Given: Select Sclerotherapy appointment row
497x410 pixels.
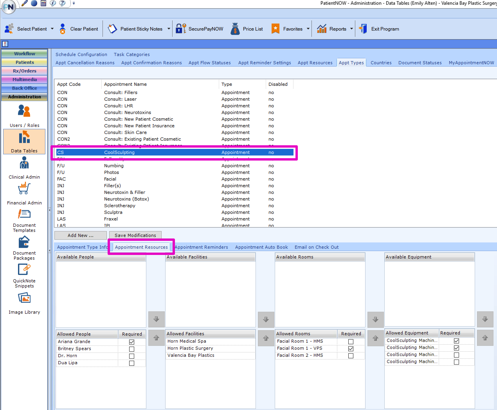Looking at the screenshot, I should pyautogui.click(x=174, y=206).
